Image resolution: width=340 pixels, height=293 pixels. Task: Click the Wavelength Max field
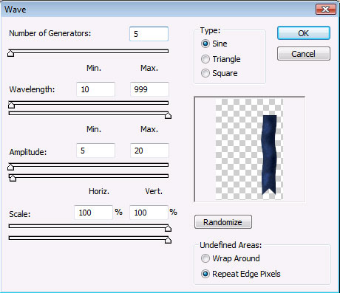(149, 89)
